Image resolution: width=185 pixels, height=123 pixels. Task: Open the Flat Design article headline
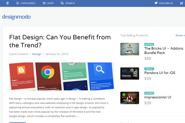[60, 41]
